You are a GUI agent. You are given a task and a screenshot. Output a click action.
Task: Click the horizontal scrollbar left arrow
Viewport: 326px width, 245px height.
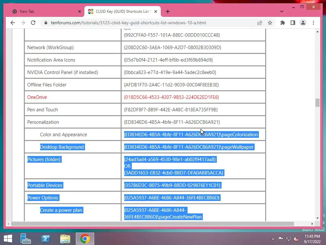point(8,224)
